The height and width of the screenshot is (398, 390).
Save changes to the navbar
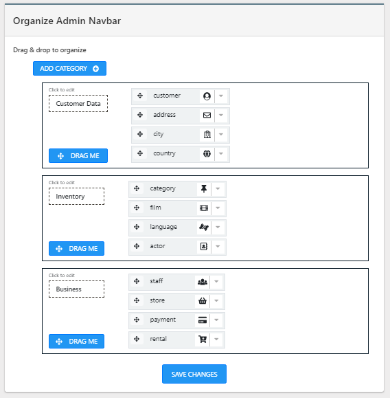click(x=194, y=374)
